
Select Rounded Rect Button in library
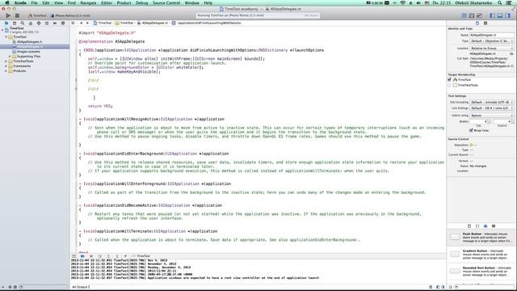click(x=481, y=272)
